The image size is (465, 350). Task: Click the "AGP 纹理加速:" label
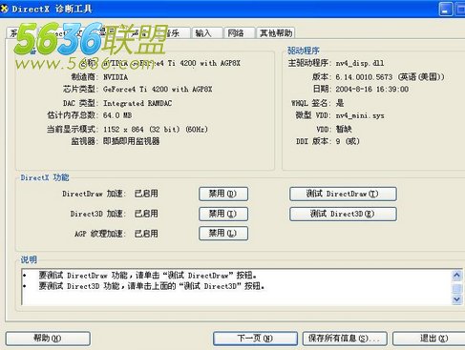click(100, 234)
